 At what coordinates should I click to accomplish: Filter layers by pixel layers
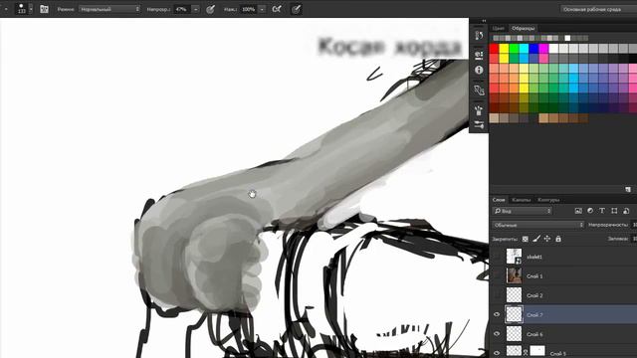pos(578,211)
